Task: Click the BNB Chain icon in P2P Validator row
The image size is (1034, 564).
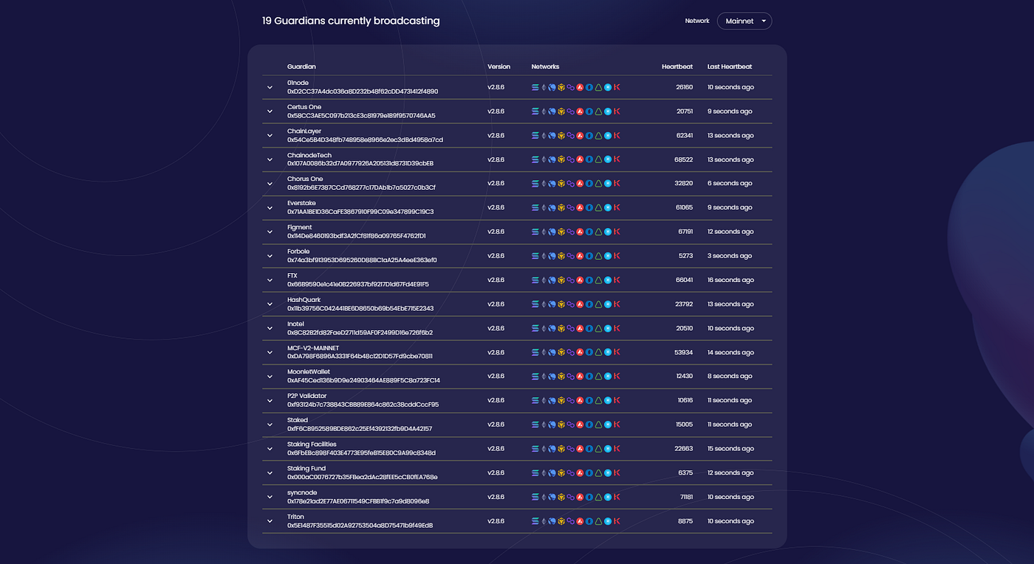Action: point(561,401)
